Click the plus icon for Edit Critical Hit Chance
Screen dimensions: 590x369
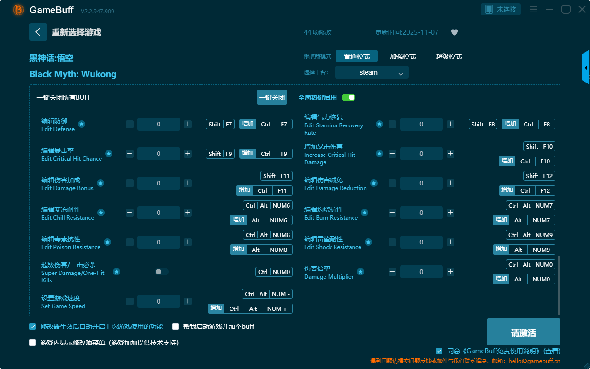coord(188,154)
